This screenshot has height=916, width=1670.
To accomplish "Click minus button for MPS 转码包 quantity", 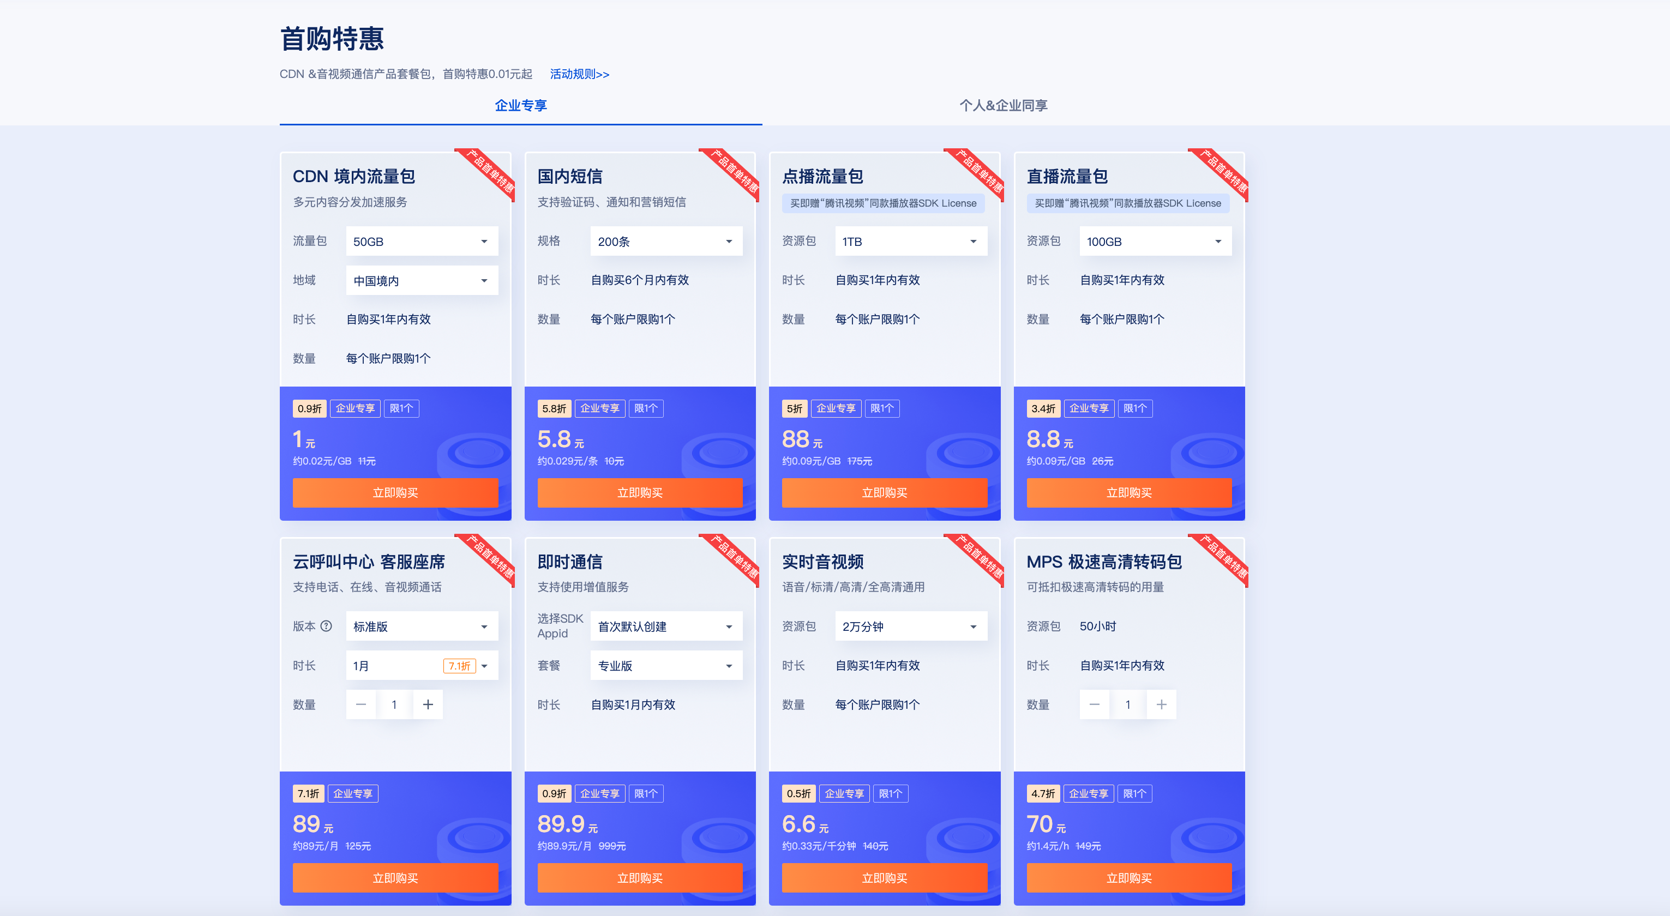I will coord(1094,704).
